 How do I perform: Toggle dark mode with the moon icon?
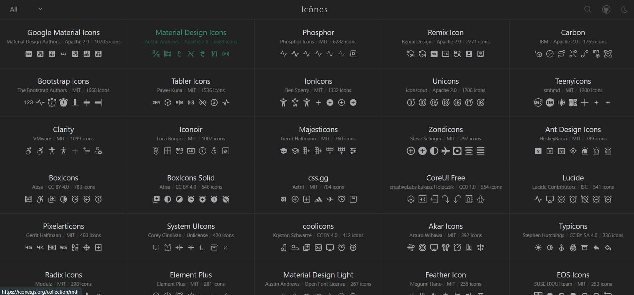[624, 9]
